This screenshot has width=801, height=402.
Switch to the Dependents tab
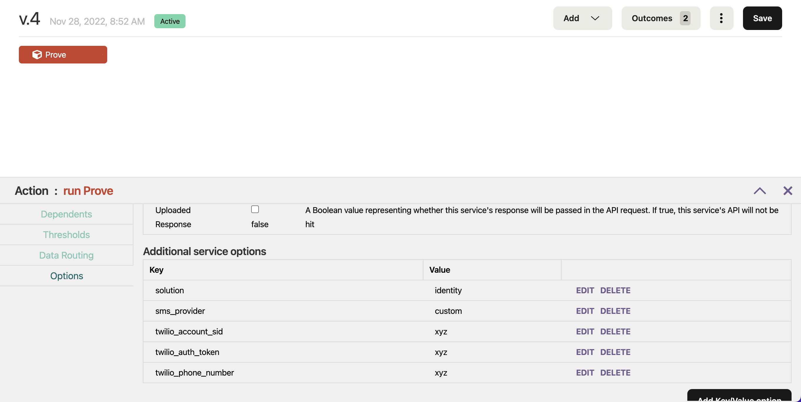point(66,214)
